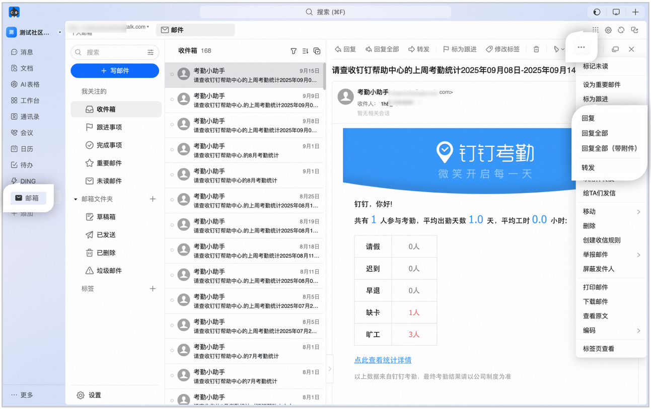This screenshot has width=651, height=409.
Task: Click the pop-out window icon beside refresh
Action: click(634, 30)
